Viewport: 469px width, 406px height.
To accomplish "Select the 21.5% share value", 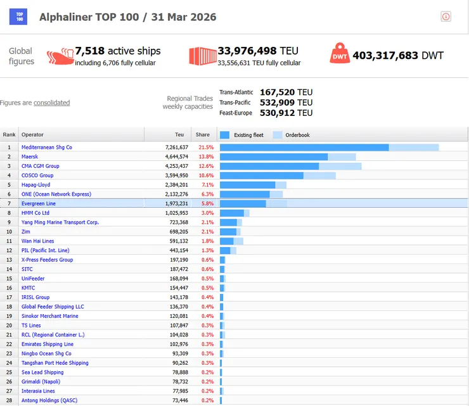I will 206,147.
